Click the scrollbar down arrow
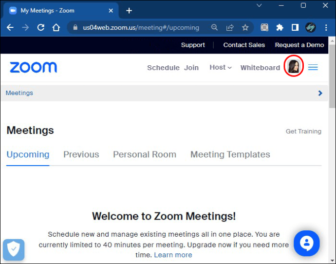This screenshot has height=264, width=336. 332,261
